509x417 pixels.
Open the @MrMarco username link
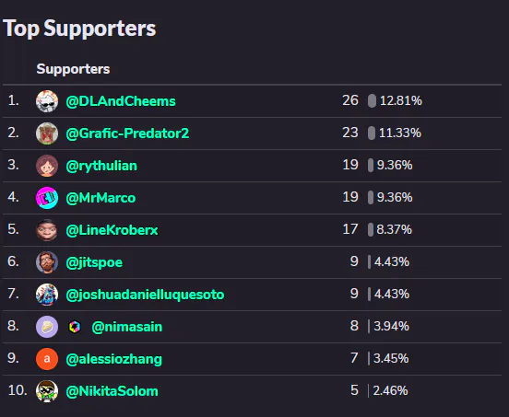coord(101,198)
